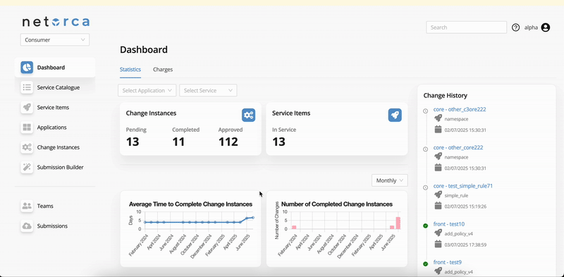
Task: Open the front - test9 change link
Action: pyautogui.click(x=448, y=262)
